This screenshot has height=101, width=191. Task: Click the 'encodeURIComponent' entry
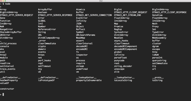tap(125, 49)
